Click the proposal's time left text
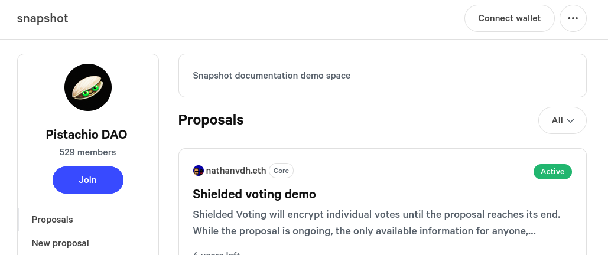 tap(216, 253)
